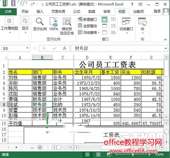The image size is (170, 158).
Task: Click the 新建窗口 new window icon
Action: pos(80,19)
